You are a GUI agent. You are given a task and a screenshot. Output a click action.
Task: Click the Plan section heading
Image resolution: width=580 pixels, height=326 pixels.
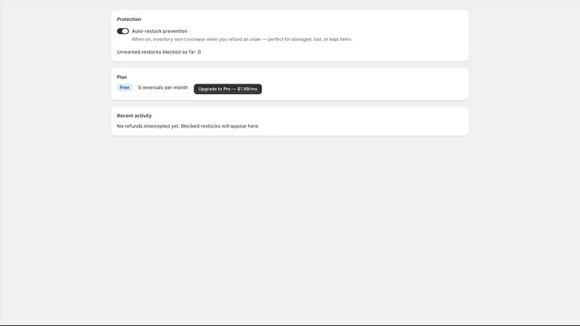122,78
